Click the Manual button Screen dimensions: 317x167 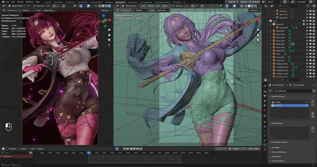click(x=254, y=2)
